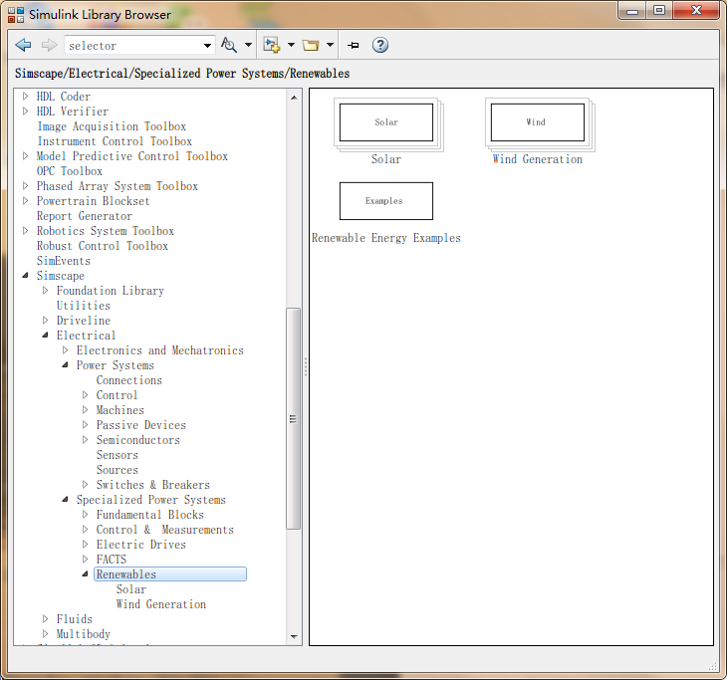Open the Renewable Energy Examples block
The image size is (727, 680).
coord(386,201)
